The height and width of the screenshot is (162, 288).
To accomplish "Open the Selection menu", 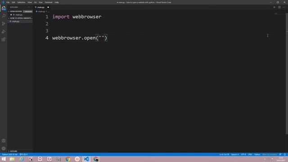I will pyautogui.click(x=21, y=2).
